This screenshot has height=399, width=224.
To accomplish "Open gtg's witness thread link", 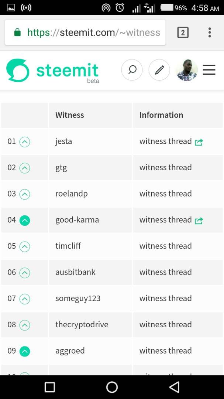I will pos(165,167).
